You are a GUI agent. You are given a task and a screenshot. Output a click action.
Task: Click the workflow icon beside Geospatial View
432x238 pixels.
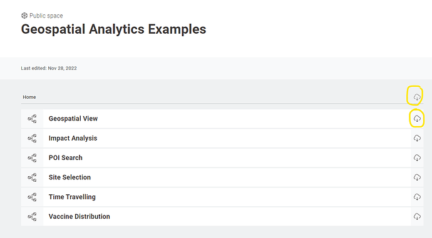[32, 119]
